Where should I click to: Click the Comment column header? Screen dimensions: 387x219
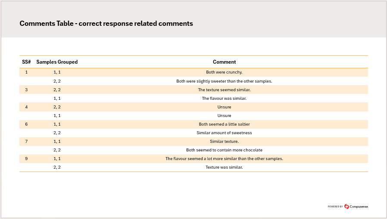point(224,62)
